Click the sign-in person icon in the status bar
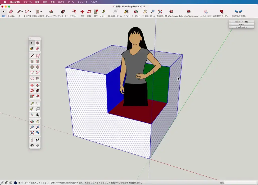 11,183
